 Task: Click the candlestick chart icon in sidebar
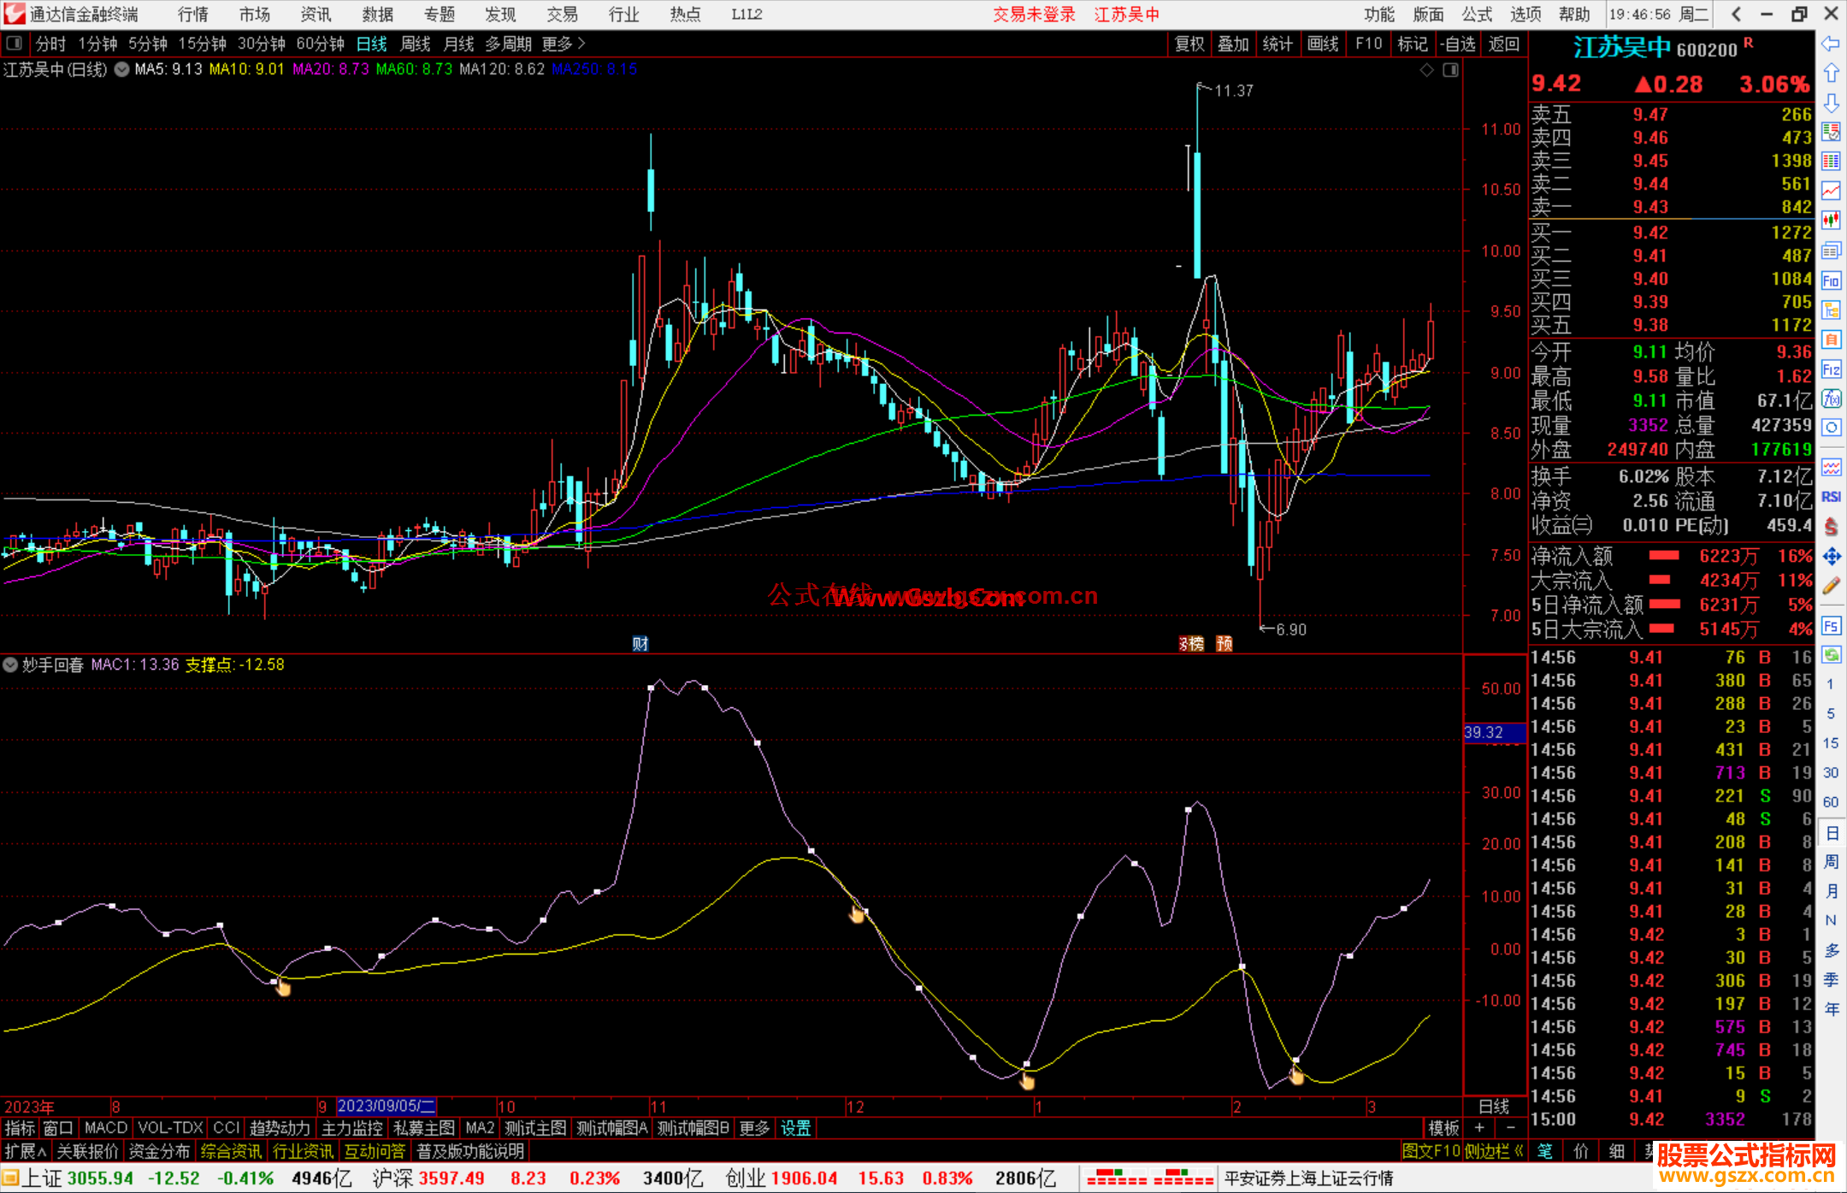coord(1831,221)
